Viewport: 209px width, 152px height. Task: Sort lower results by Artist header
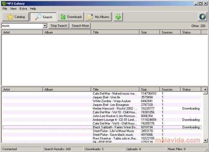pyautogui.click(x=22, y=90)
